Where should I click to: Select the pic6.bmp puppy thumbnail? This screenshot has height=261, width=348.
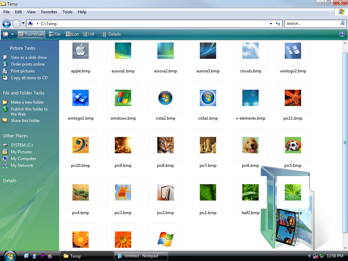(x=250, y=145)
